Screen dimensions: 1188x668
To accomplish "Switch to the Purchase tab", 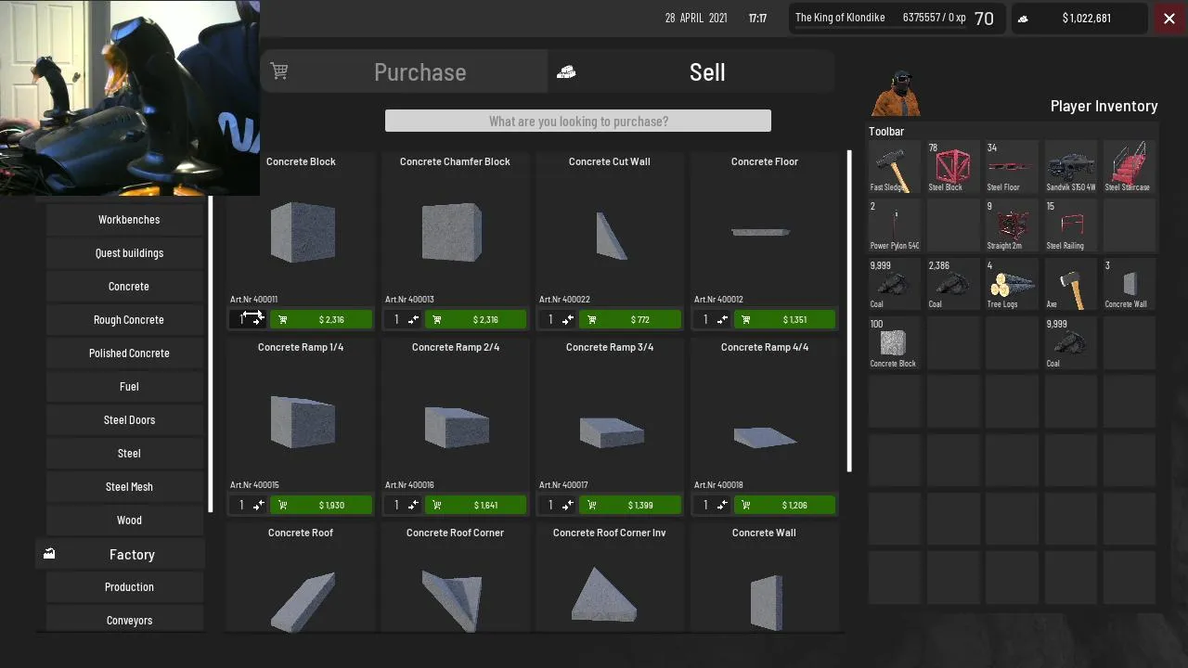I will pyautogui.click(x=404, y=71).
